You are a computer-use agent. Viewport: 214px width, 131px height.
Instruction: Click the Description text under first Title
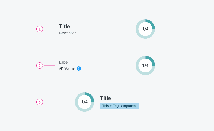[x=68, y=33]
